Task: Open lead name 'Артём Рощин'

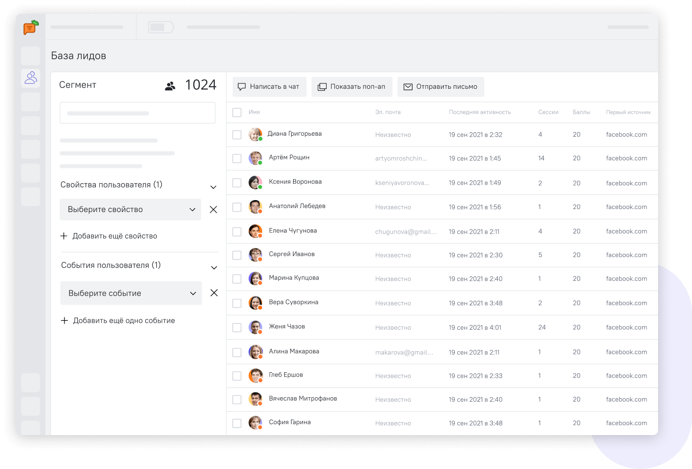Action: pyautogui.click(x=289, y=157)
